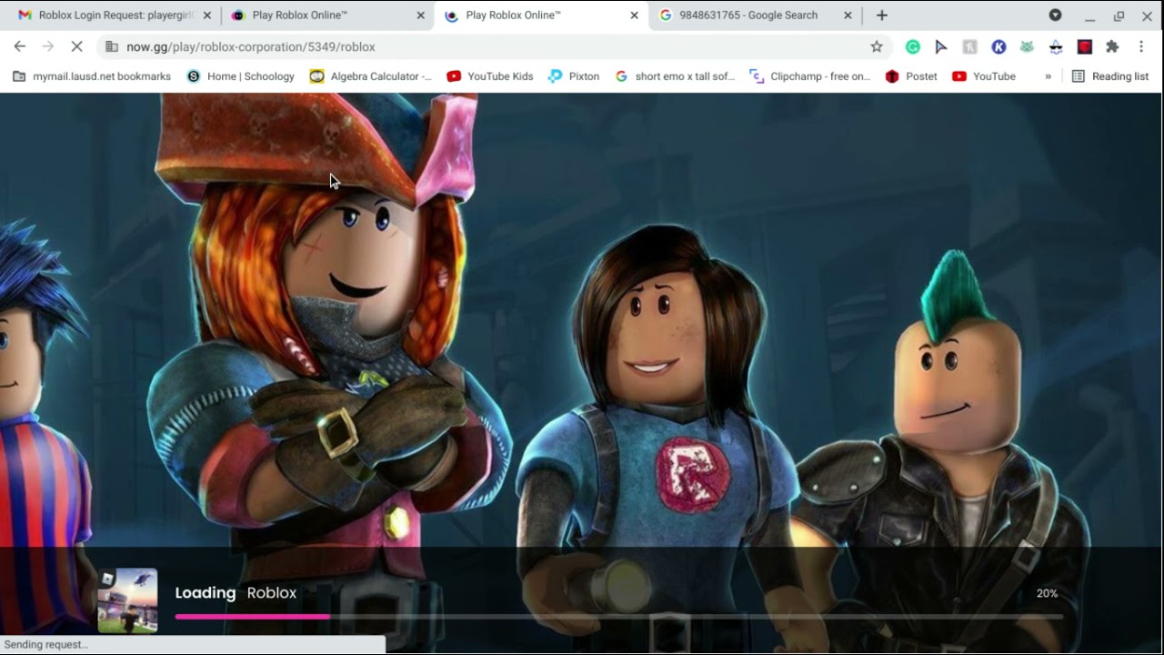Open the YouTube bookmark
1164x655 pixels.
coord(984,76)
